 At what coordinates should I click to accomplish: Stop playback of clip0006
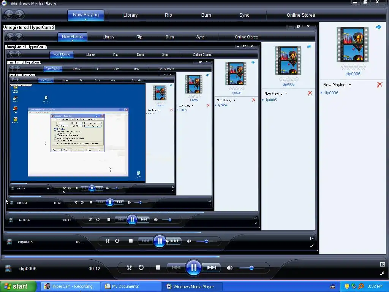[x=158, y=267]
